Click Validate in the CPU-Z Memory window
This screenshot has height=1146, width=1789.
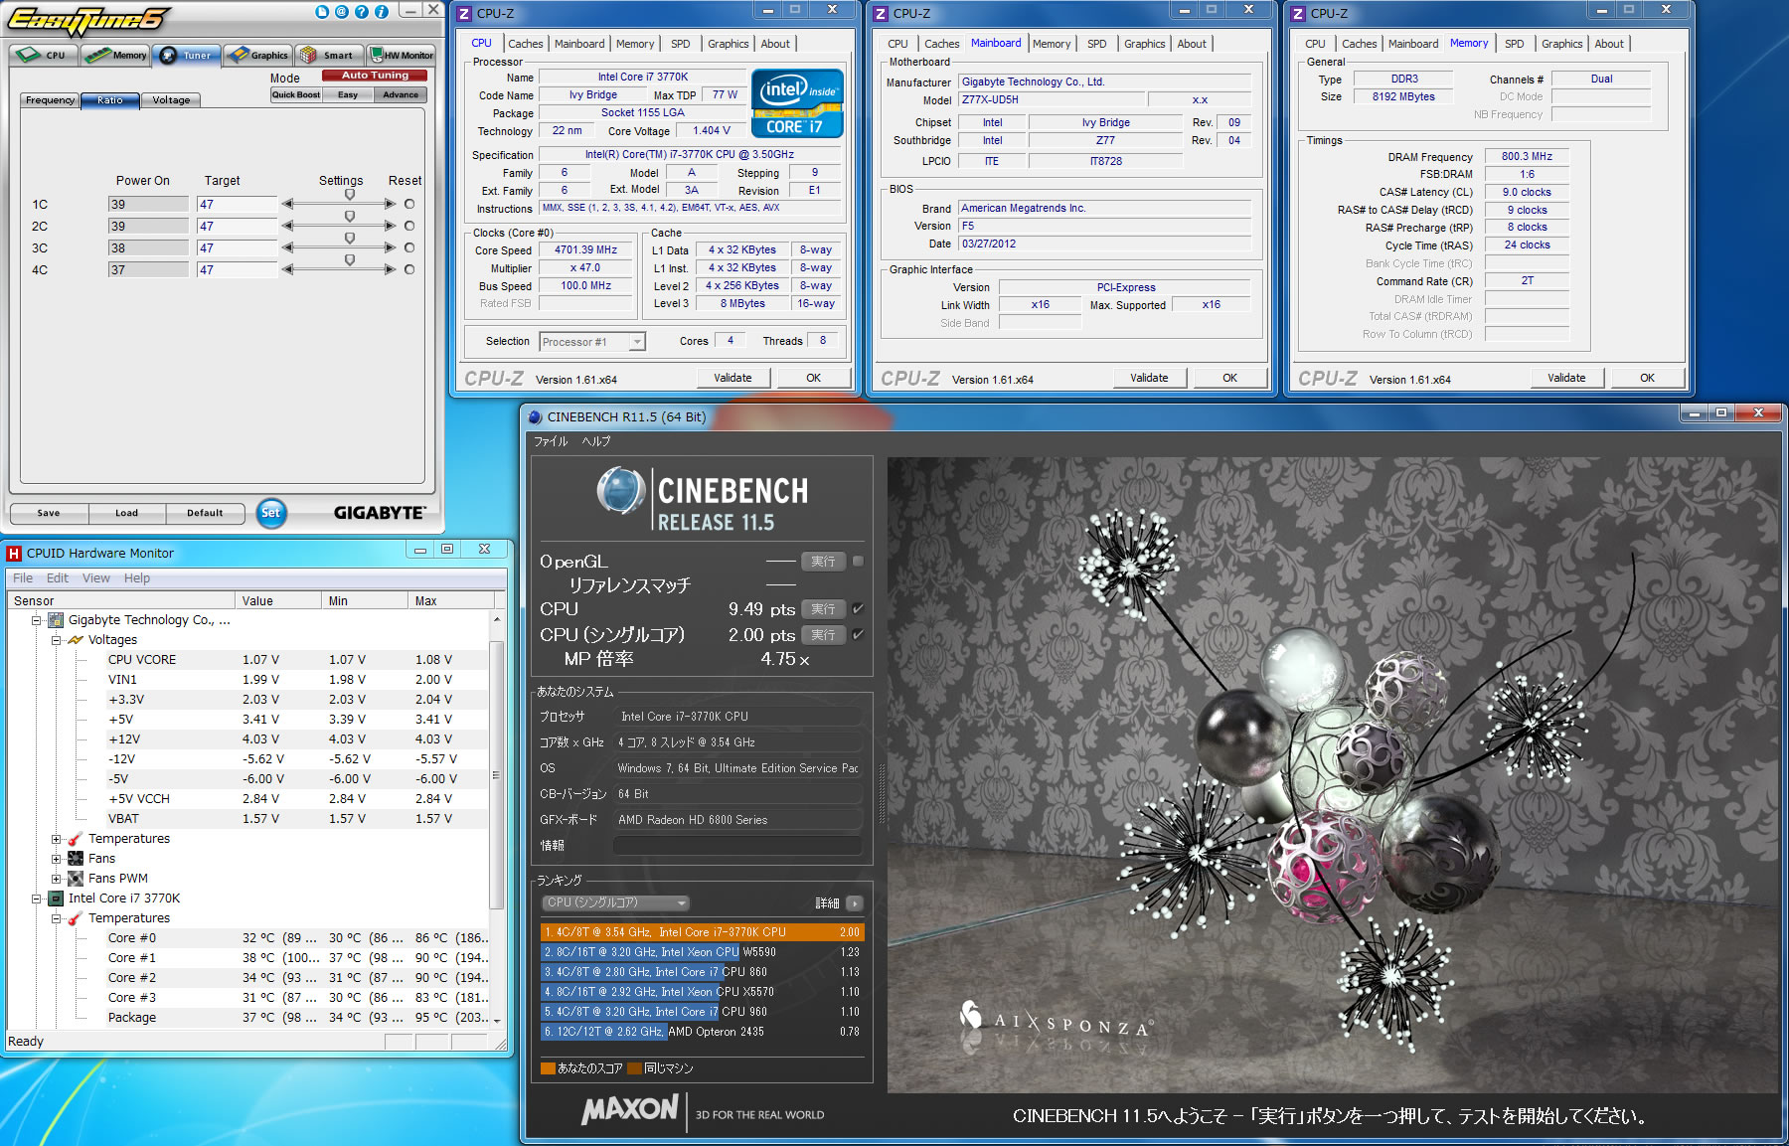coord(1566,378)
